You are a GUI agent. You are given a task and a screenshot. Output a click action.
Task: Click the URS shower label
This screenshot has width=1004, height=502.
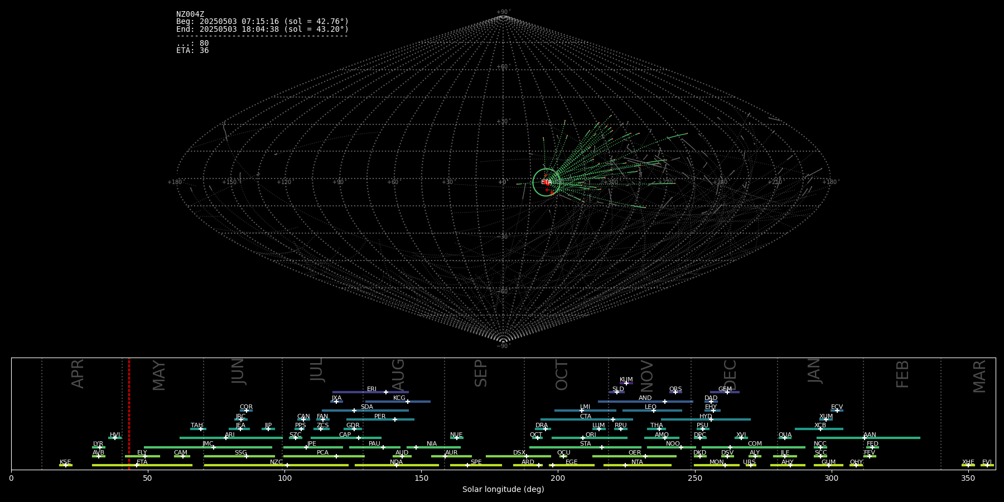point(749,462)
